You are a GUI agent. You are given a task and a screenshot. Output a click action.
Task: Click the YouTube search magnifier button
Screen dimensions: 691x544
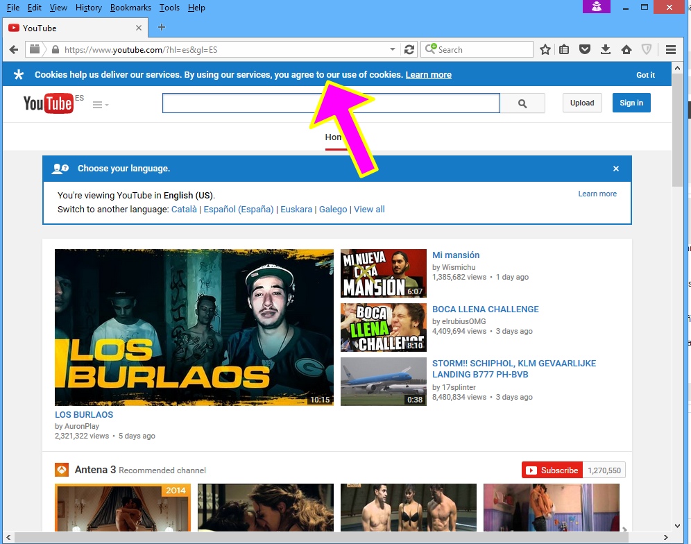[x=522, y=103]
